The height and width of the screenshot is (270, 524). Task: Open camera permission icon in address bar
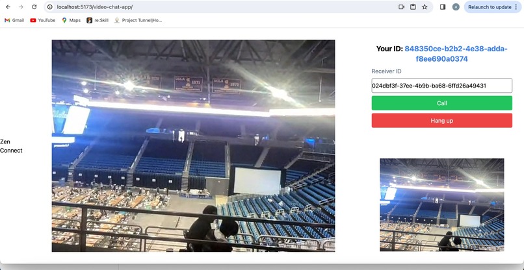(401, 7)
